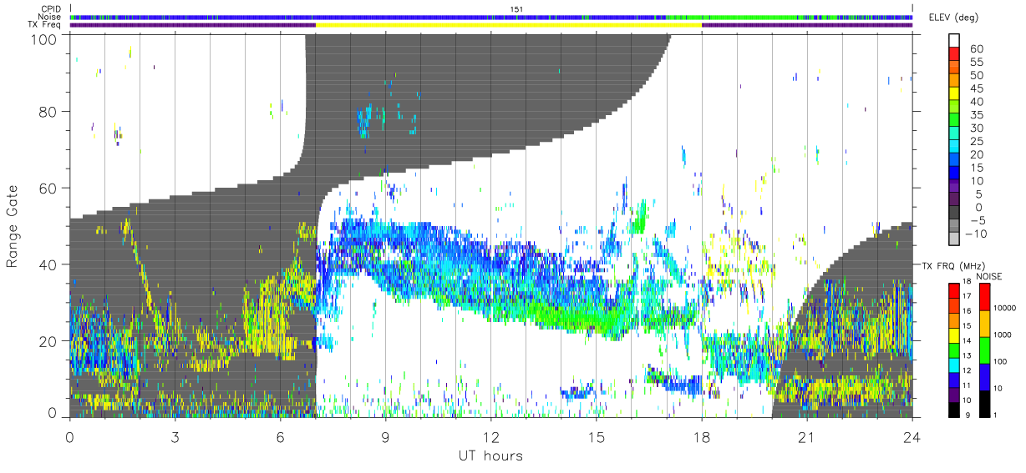1026x473 pixels.
Task: Select the yellow segment of TX FRQ colorbar
Action: coord(955,334)
